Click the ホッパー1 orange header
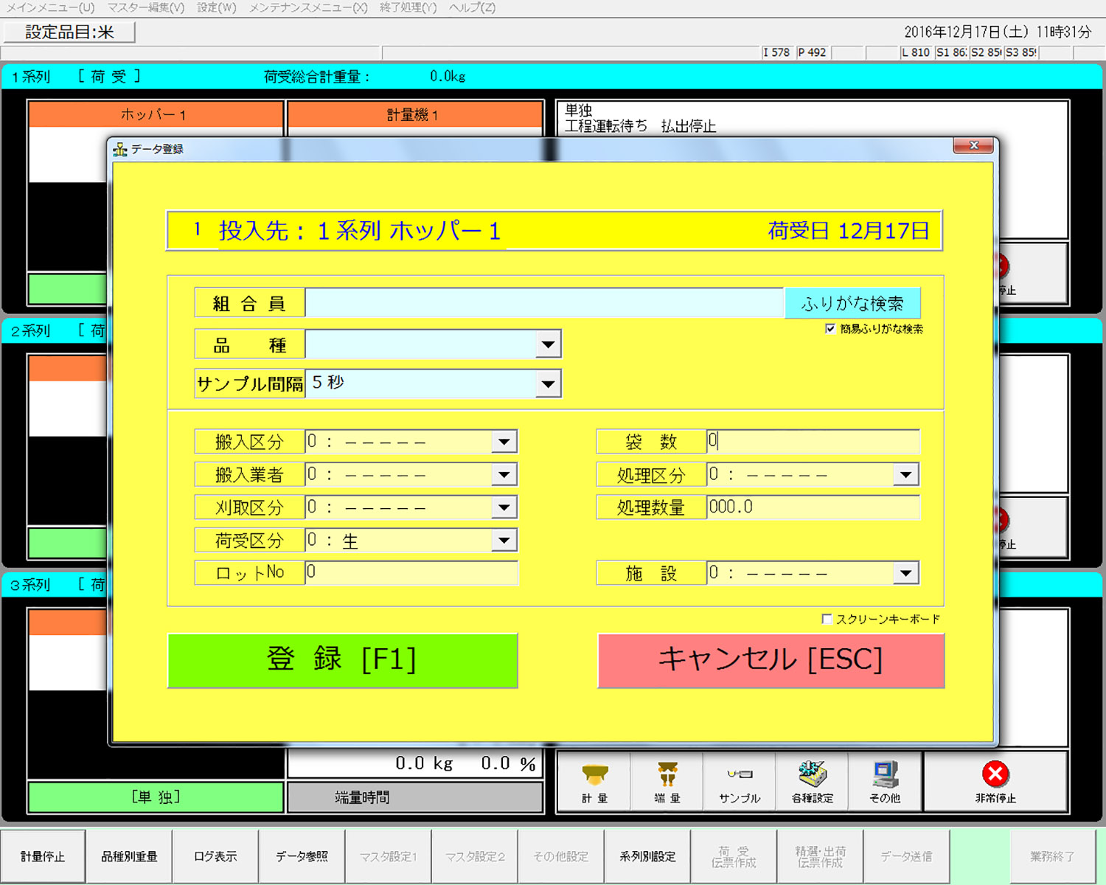This screenshot has width=1106, height=885. point(156,114)
